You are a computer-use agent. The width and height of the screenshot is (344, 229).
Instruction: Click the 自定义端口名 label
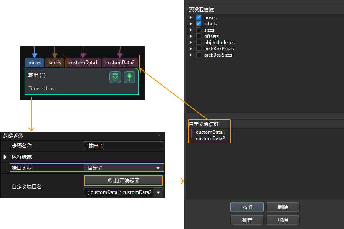point(27,187)
